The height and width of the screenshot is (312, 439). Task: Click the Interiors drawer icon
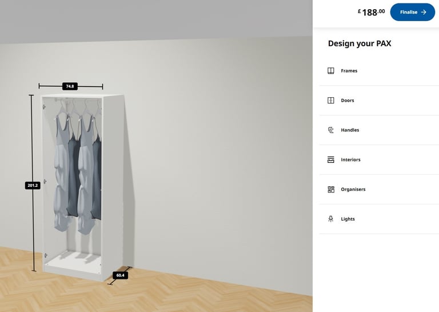click(x=330, y=160)
